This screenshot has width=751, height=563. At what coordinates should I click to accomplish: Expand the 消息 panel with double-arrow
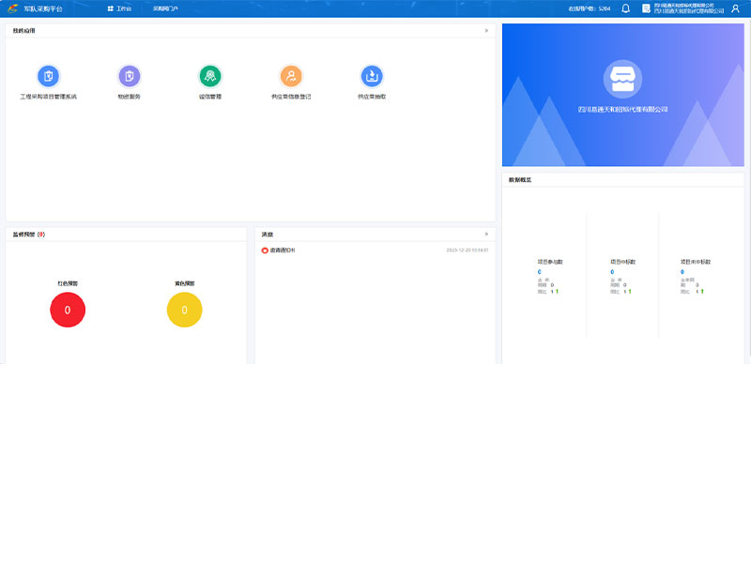[x=486, y=234]
